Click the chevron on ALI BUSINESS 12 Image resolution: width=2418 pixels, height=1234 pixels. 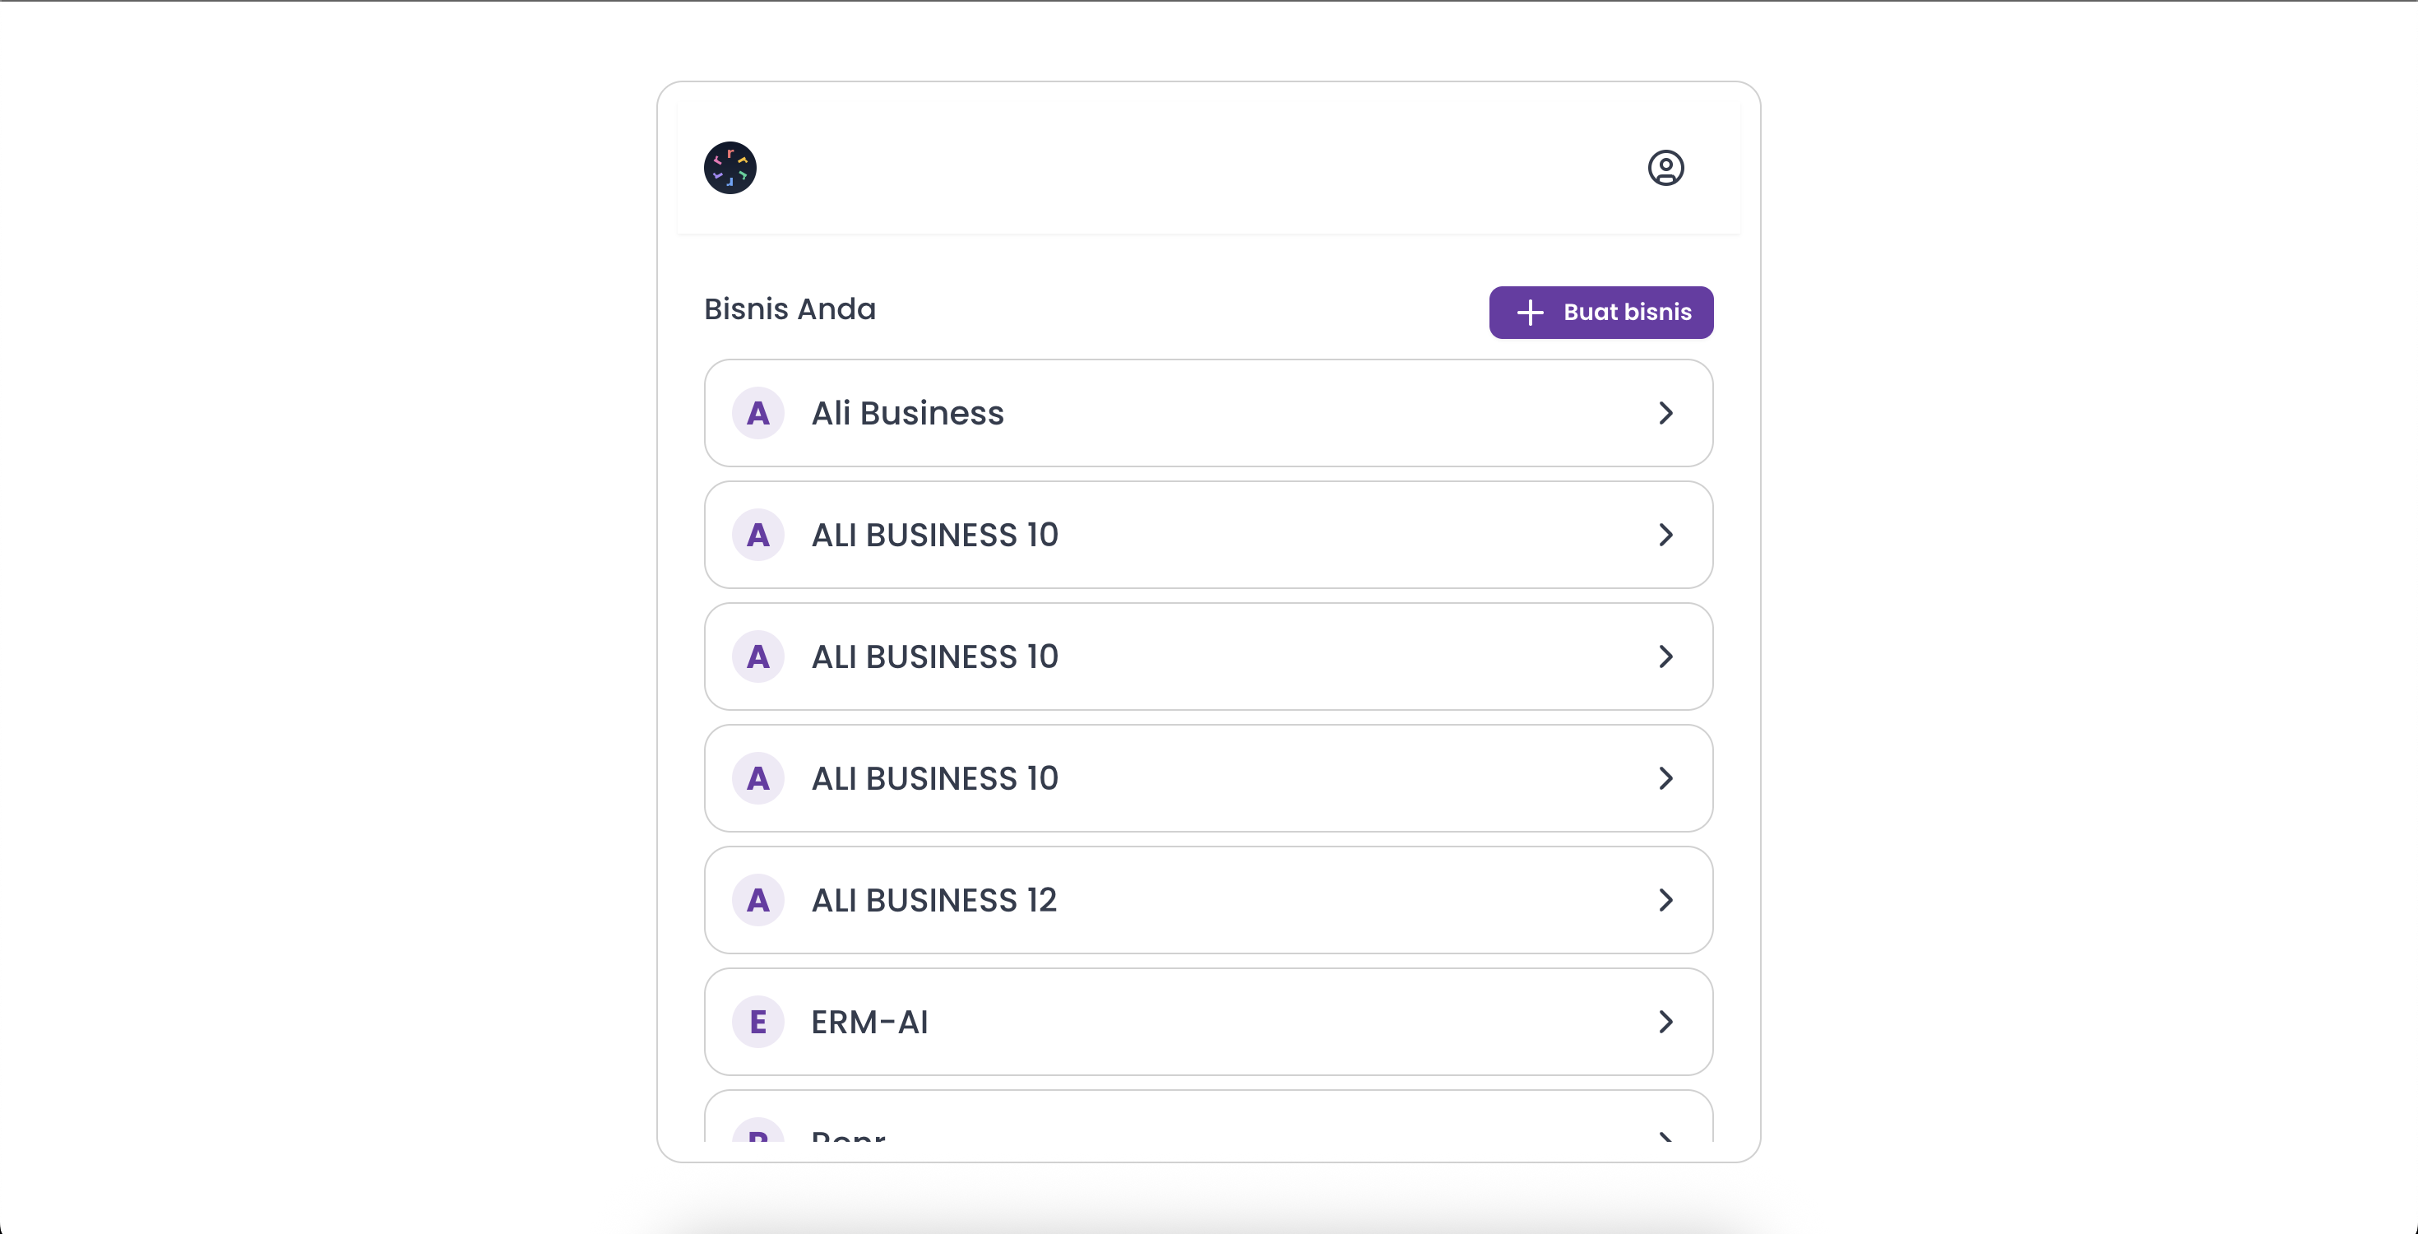[x=1666, y=900]
